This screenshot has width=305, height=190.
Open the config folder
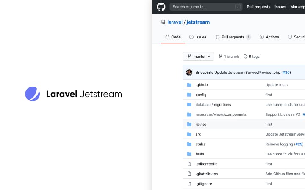click(x=201, y=95)
